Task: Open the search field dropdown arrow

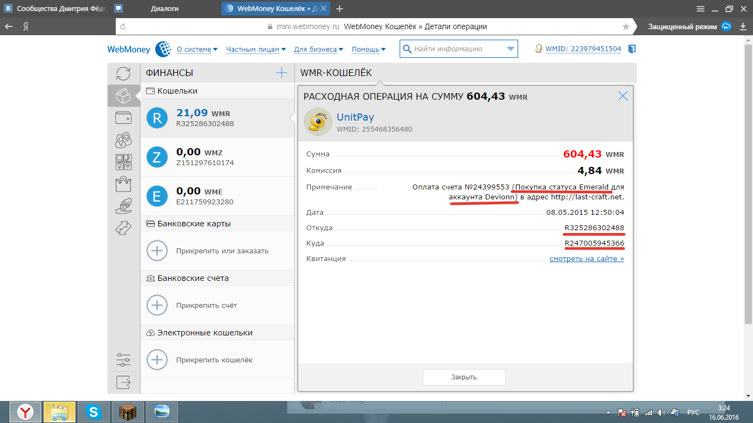Action: [x=510, y=49]
